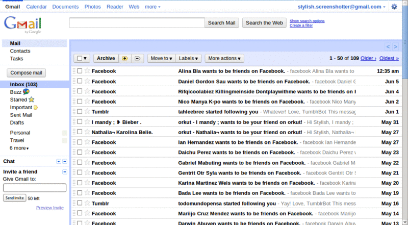Click the Gmail logo

(x=22, y=25)
